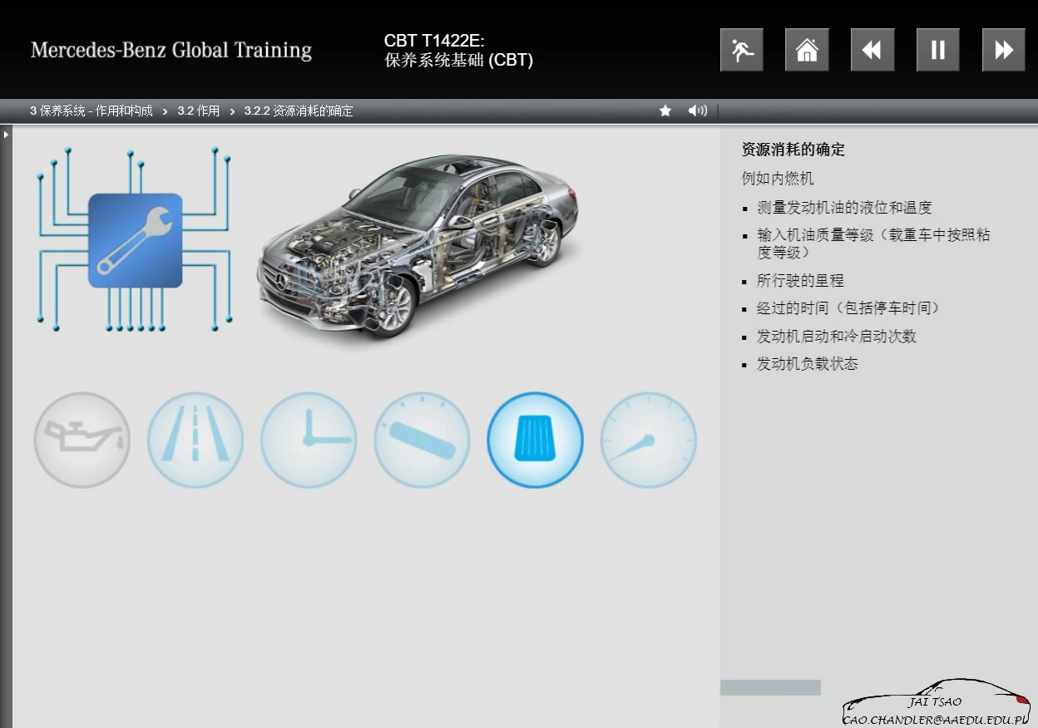Click the Mercedes-Benz Global Training title
The width and height of the screenshot is (1038, 728).
tap(171, 50)
